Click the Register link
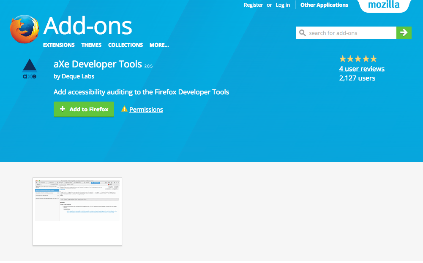Image resolution: width=423 pixels, height=263 pixels. pyautogui.click(x=253, y=5)
